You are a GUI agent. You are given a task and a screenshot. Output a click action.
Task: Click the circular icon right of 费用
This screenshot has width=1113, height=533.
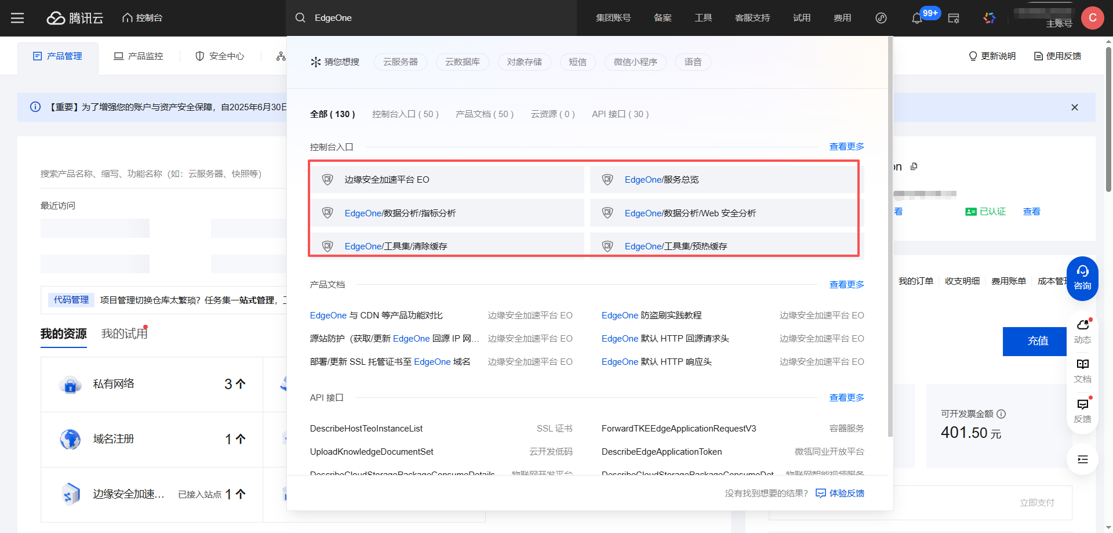click(x=881, y=18)
